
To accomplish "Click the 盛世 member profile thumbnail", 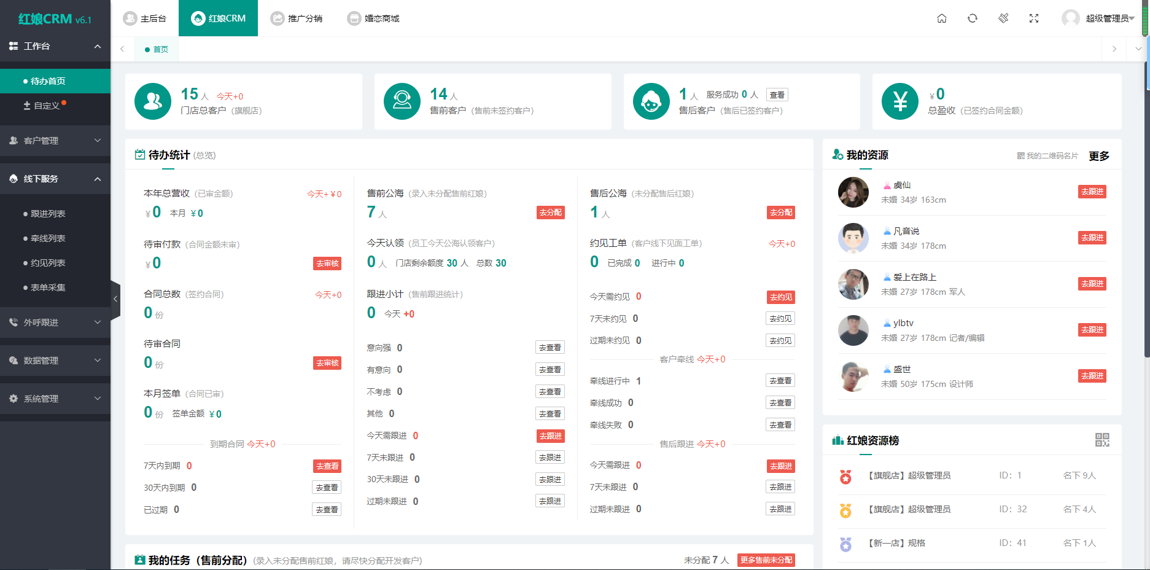I will tap(853, 377).
